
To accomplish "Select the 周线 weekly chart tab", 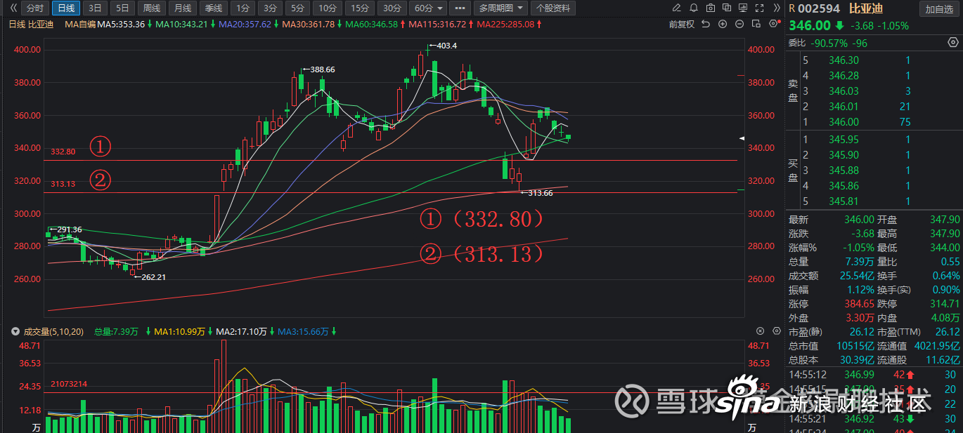I will click(151, 8).
